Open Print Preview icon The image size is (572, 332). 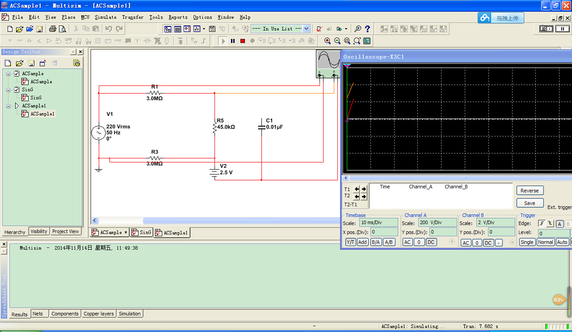(63, 29)
